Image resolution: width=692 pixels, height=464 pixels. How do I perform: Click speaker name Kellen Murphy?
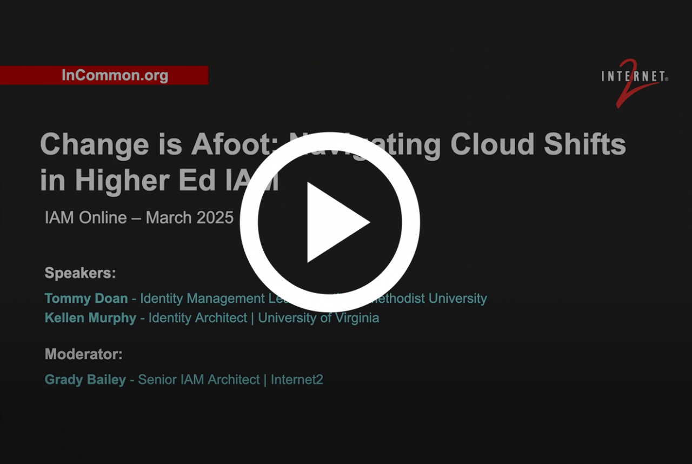pos(90,318)
